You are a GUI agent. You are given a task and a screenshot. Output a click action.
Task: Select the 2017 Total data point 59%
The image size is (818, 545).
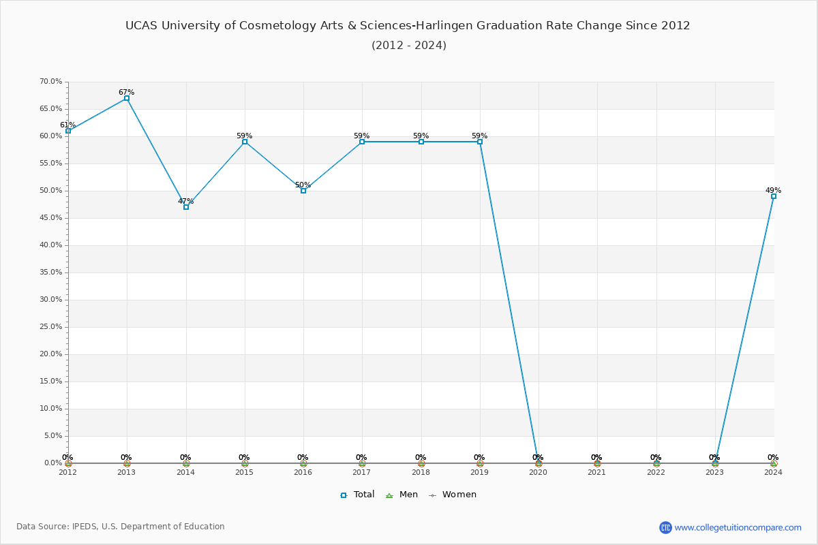pyautogui.click(x=362, y=142)
